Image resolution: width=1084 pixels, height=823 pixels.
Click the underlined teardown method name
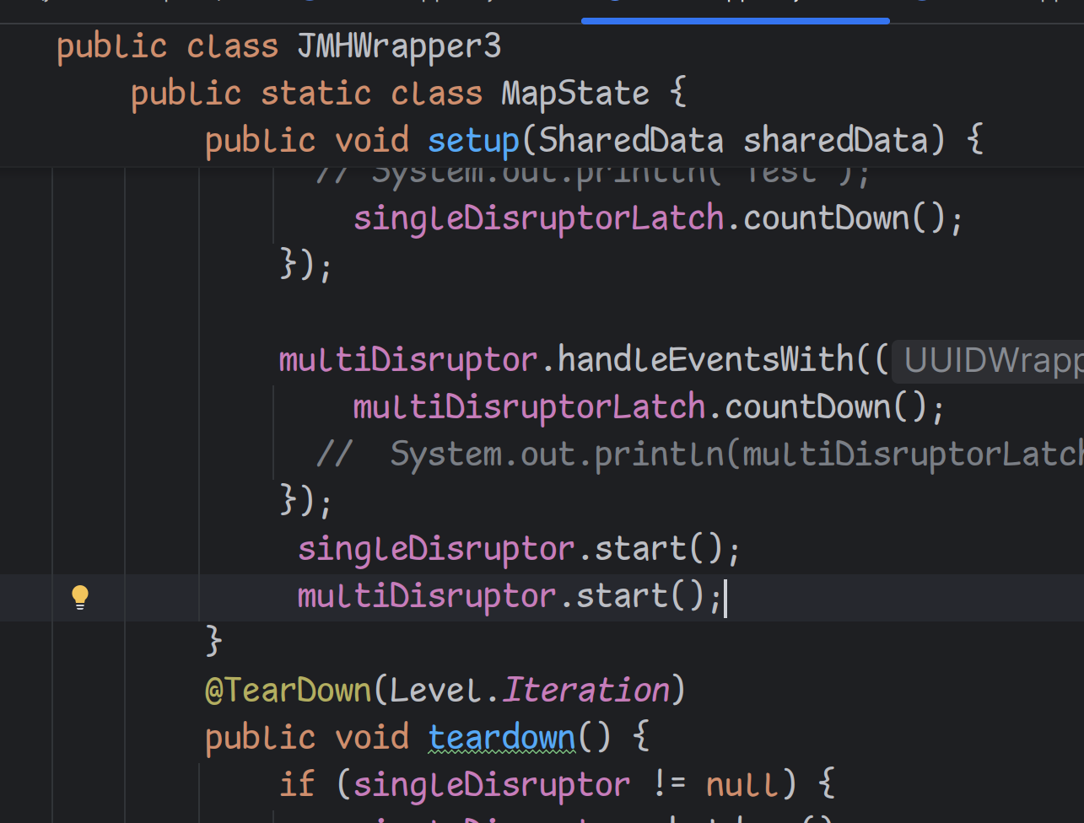501,738
